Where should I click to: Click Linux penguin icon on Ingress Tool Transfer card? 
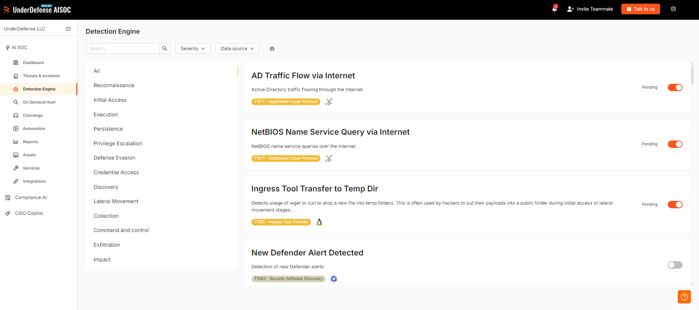319,222
